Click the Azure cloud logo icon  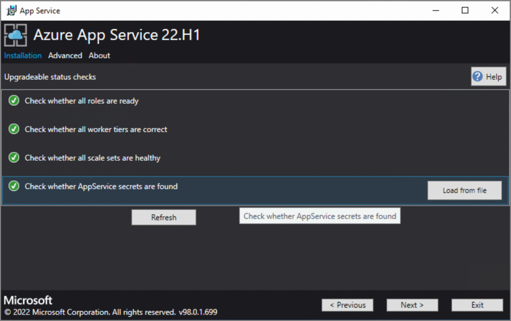coord(16,35)
